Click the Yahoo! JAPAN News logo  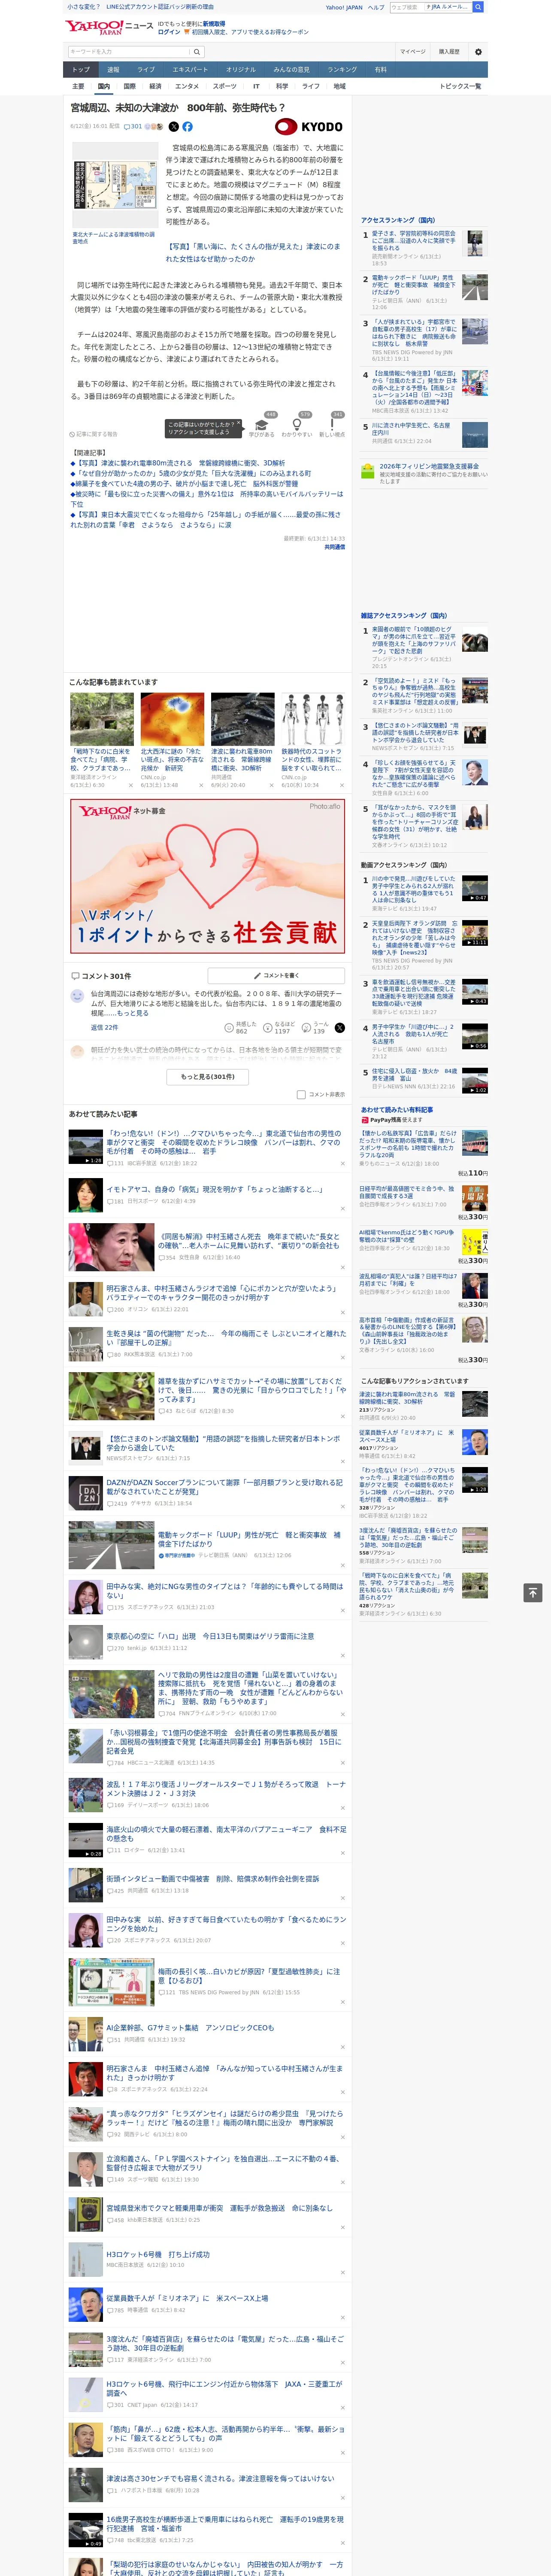pos(110,27)
